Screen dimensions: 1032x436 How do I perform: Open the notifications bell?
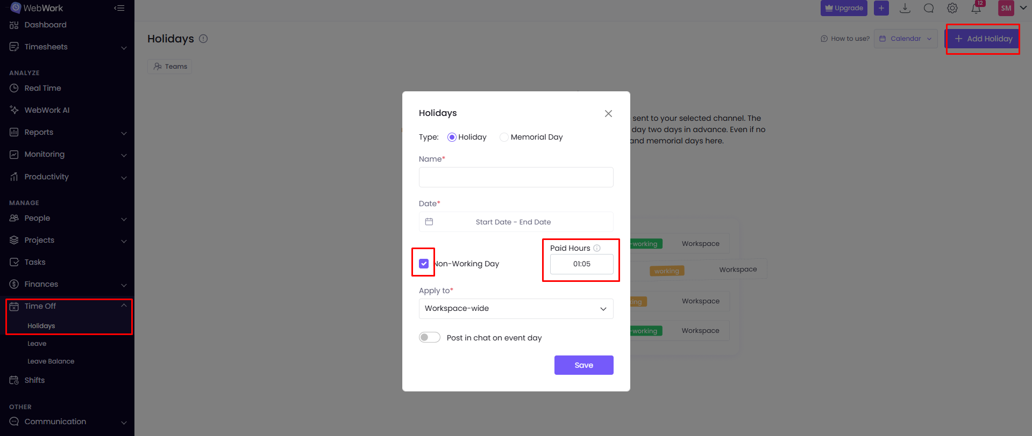976,8
